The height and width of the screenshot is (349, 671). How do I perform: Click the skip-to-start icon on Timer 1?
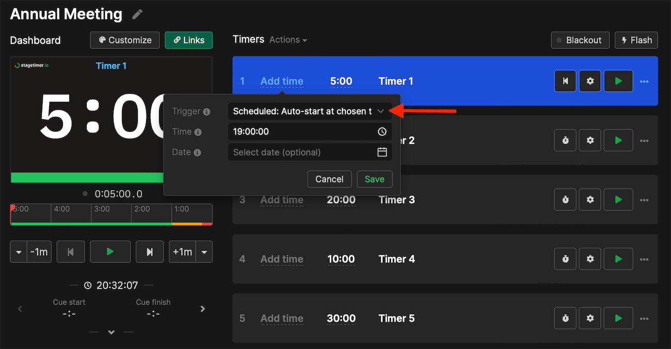tap(565, 81)
